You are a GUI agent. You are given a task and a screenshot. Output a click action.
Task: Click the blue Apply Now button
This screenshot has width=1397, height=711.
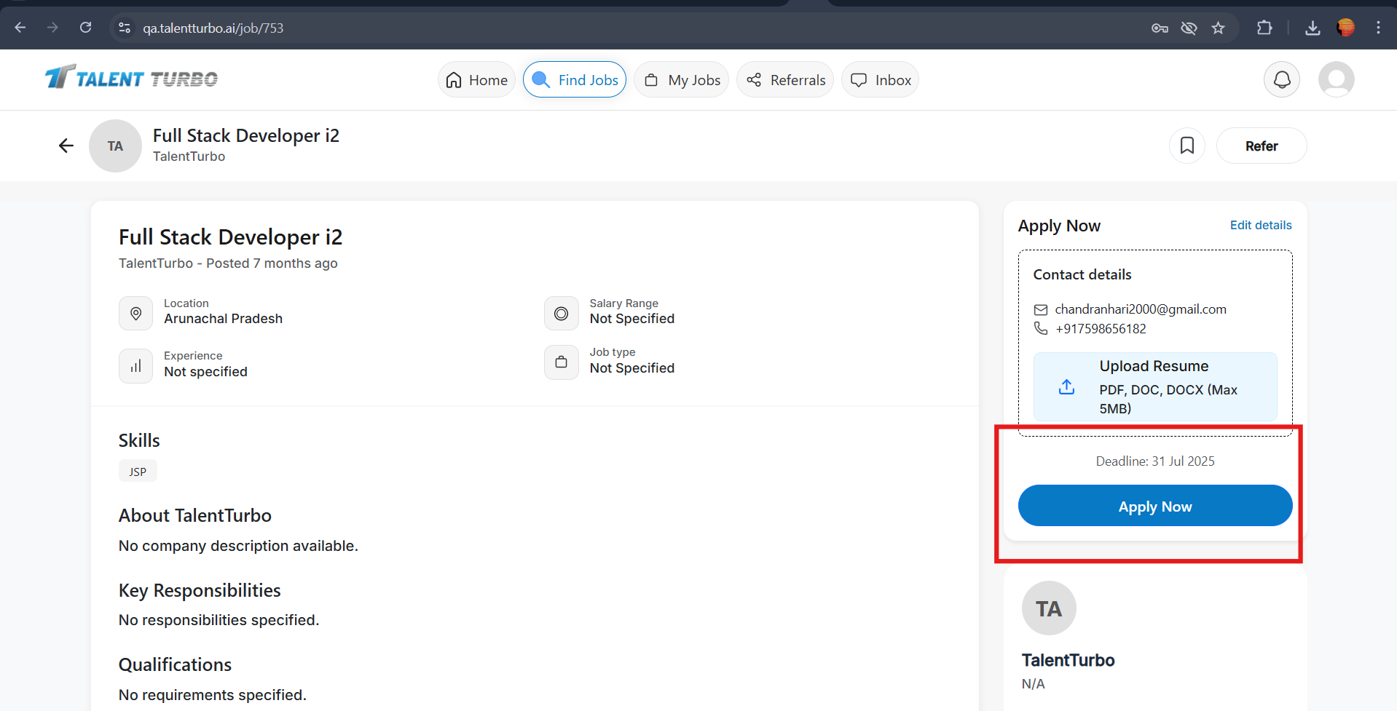tap(1155, 506)
